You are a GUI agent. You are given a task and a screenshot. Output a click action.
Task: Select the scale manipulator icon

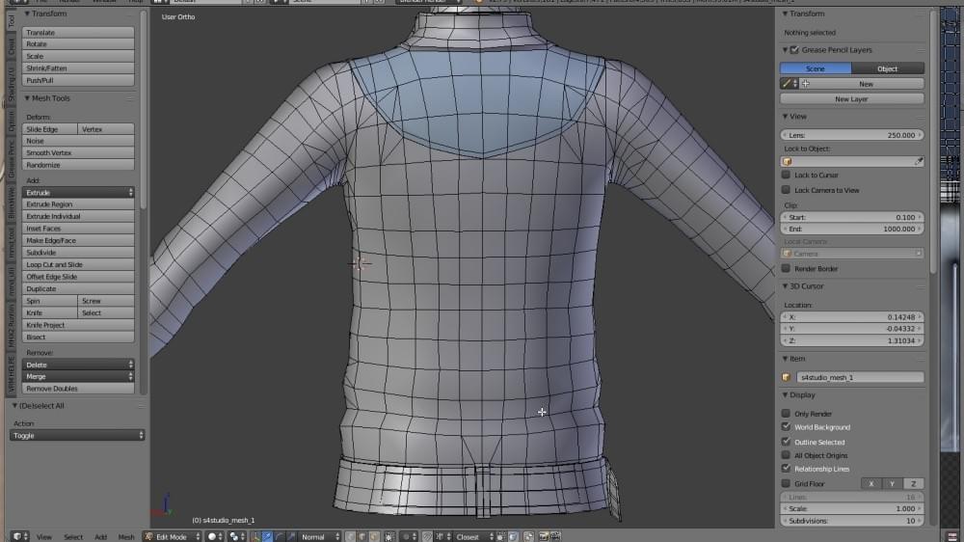pyautogui.click(x=291, y=536)
